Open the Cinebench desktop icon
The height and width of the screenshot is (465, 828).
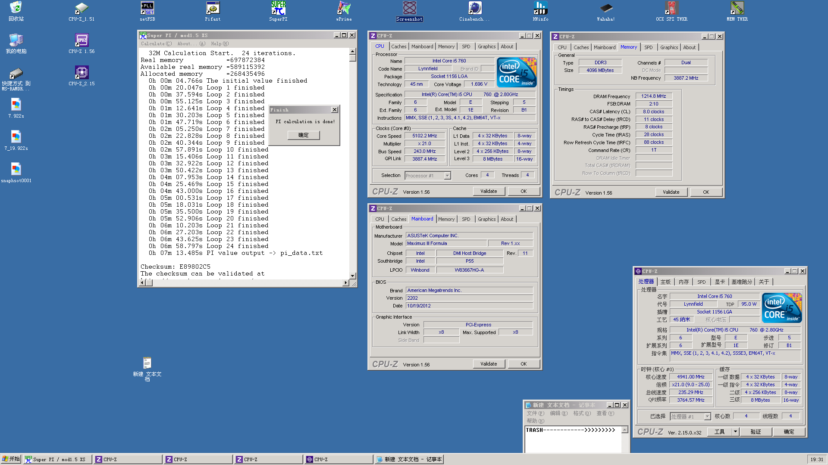click(x=474, y=11)
